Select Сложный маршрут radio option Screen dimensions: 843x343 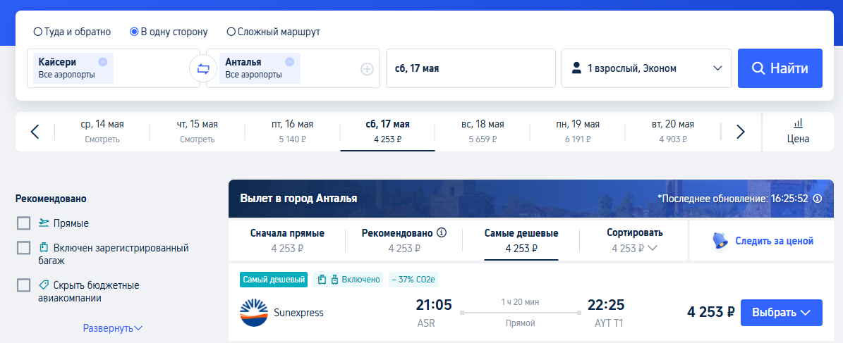[x=231, y=32]
